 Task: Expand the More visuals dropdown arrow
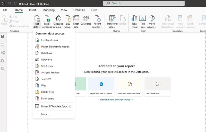[155, 27]
